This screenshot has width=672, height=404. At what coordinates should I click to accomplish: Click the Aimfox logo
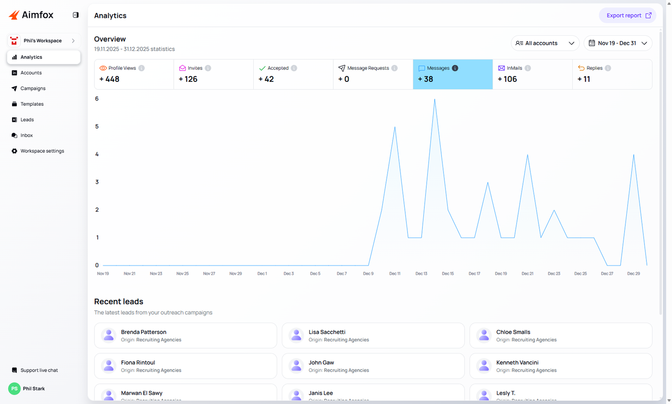pos(31,15)
